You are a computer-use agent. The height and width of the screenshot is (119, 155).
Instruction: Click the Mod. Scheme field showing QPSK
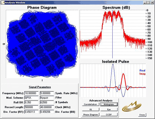coord(32,98)
